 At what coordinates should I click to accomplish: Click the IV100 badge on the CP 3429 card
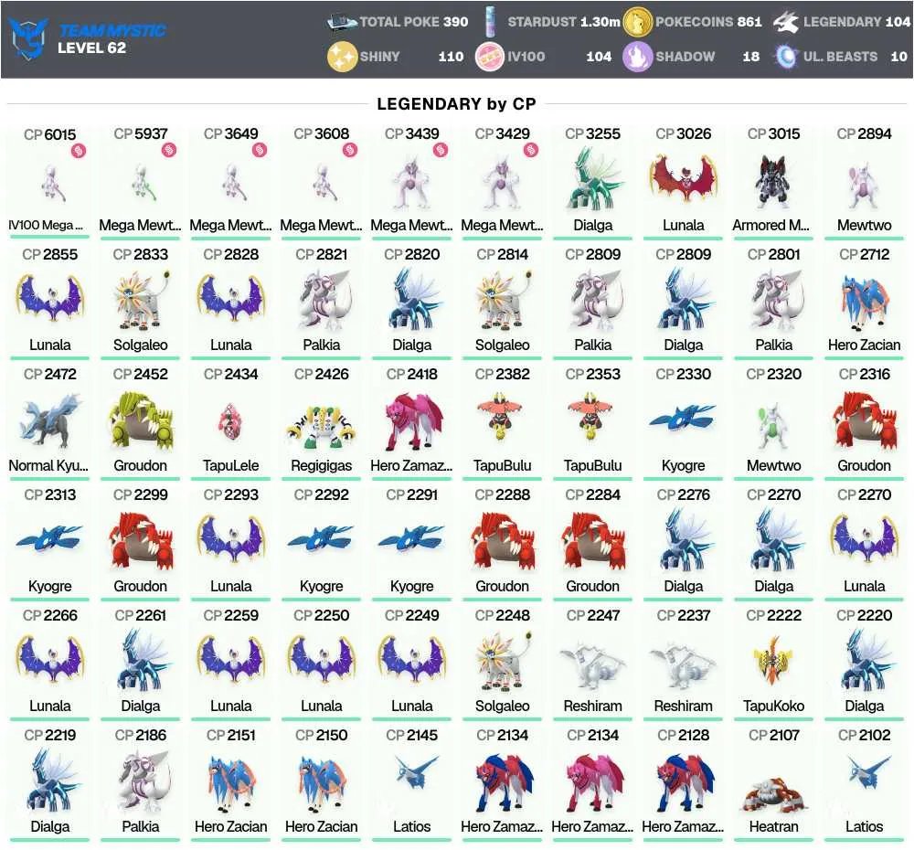point(530,151)
